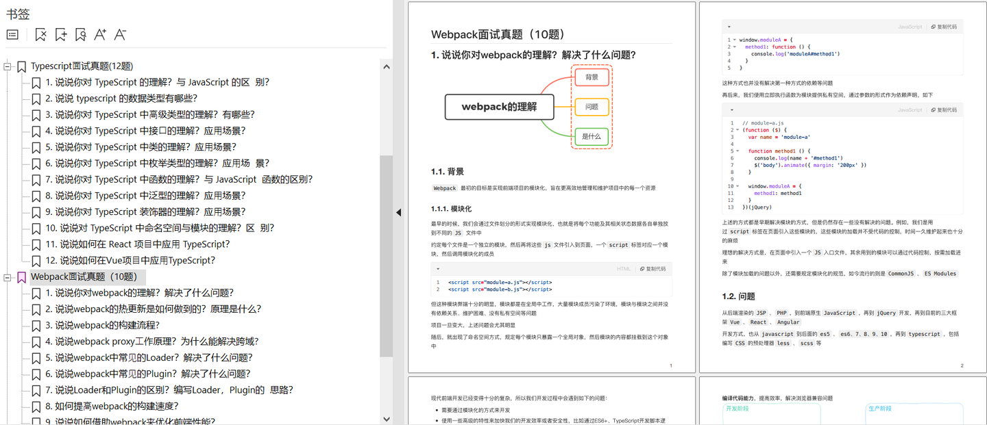Click bookmark panel scrollbar down arrow
The width and height of the screenshot is (987, 425).
point(387,418)
